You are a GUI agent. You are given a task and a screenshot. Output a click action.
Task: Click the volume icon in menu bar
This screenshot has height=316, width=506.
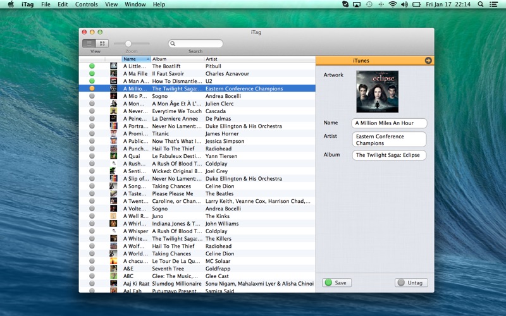[404, 4]
